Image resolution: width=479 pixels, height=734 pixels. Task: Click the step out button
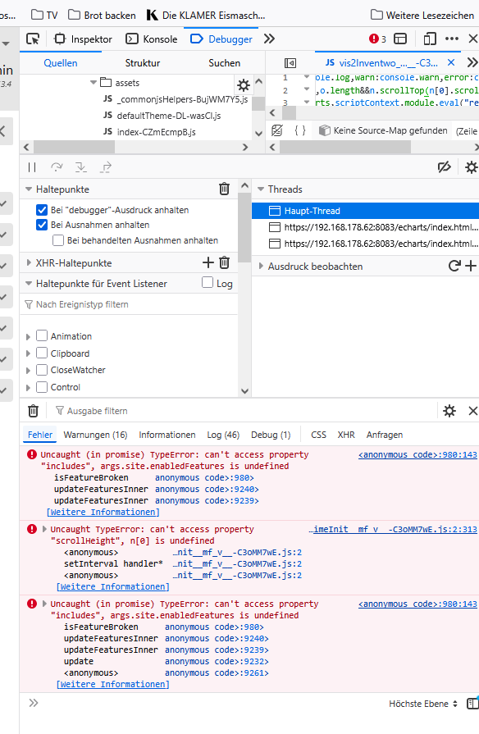(106, 167)
